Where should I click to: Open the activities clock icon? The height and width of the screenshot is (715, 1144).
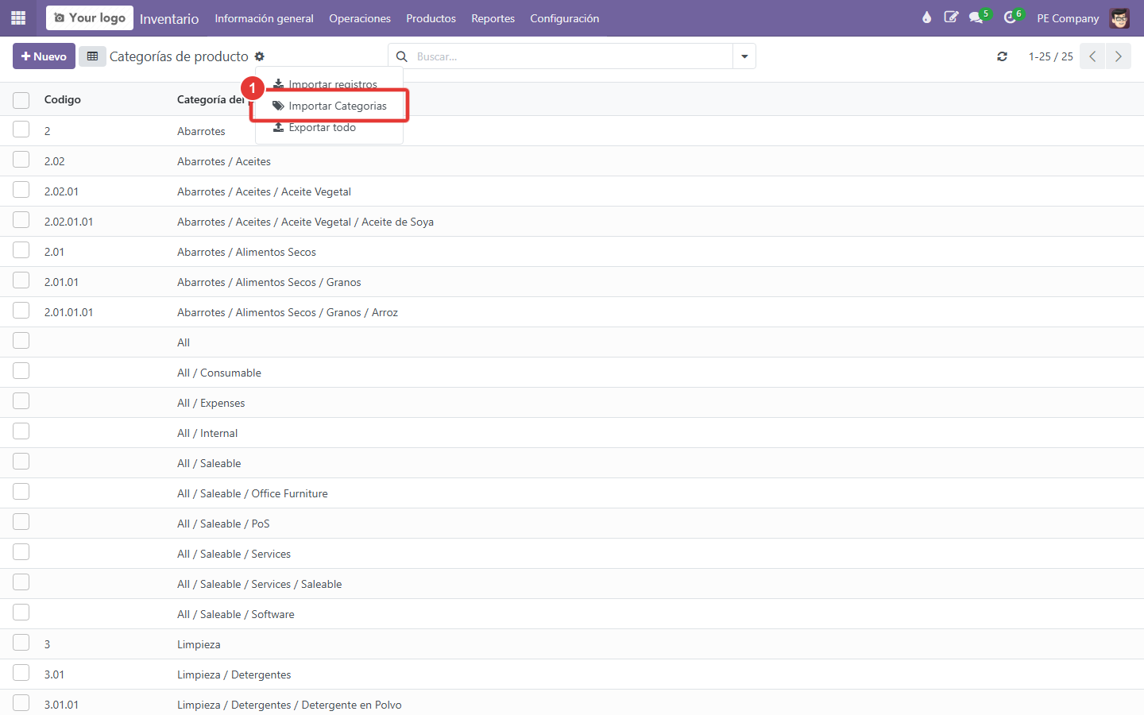coord(1011,17)
